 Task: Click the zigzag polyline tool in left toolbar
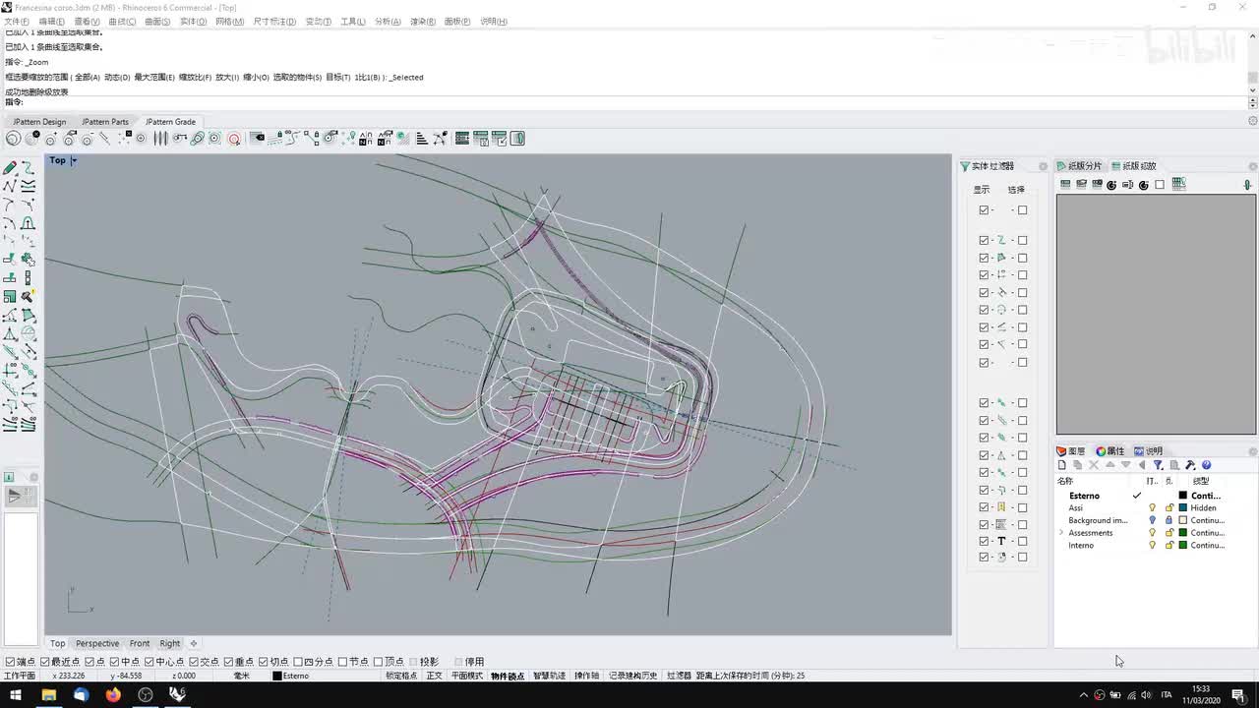10,186
